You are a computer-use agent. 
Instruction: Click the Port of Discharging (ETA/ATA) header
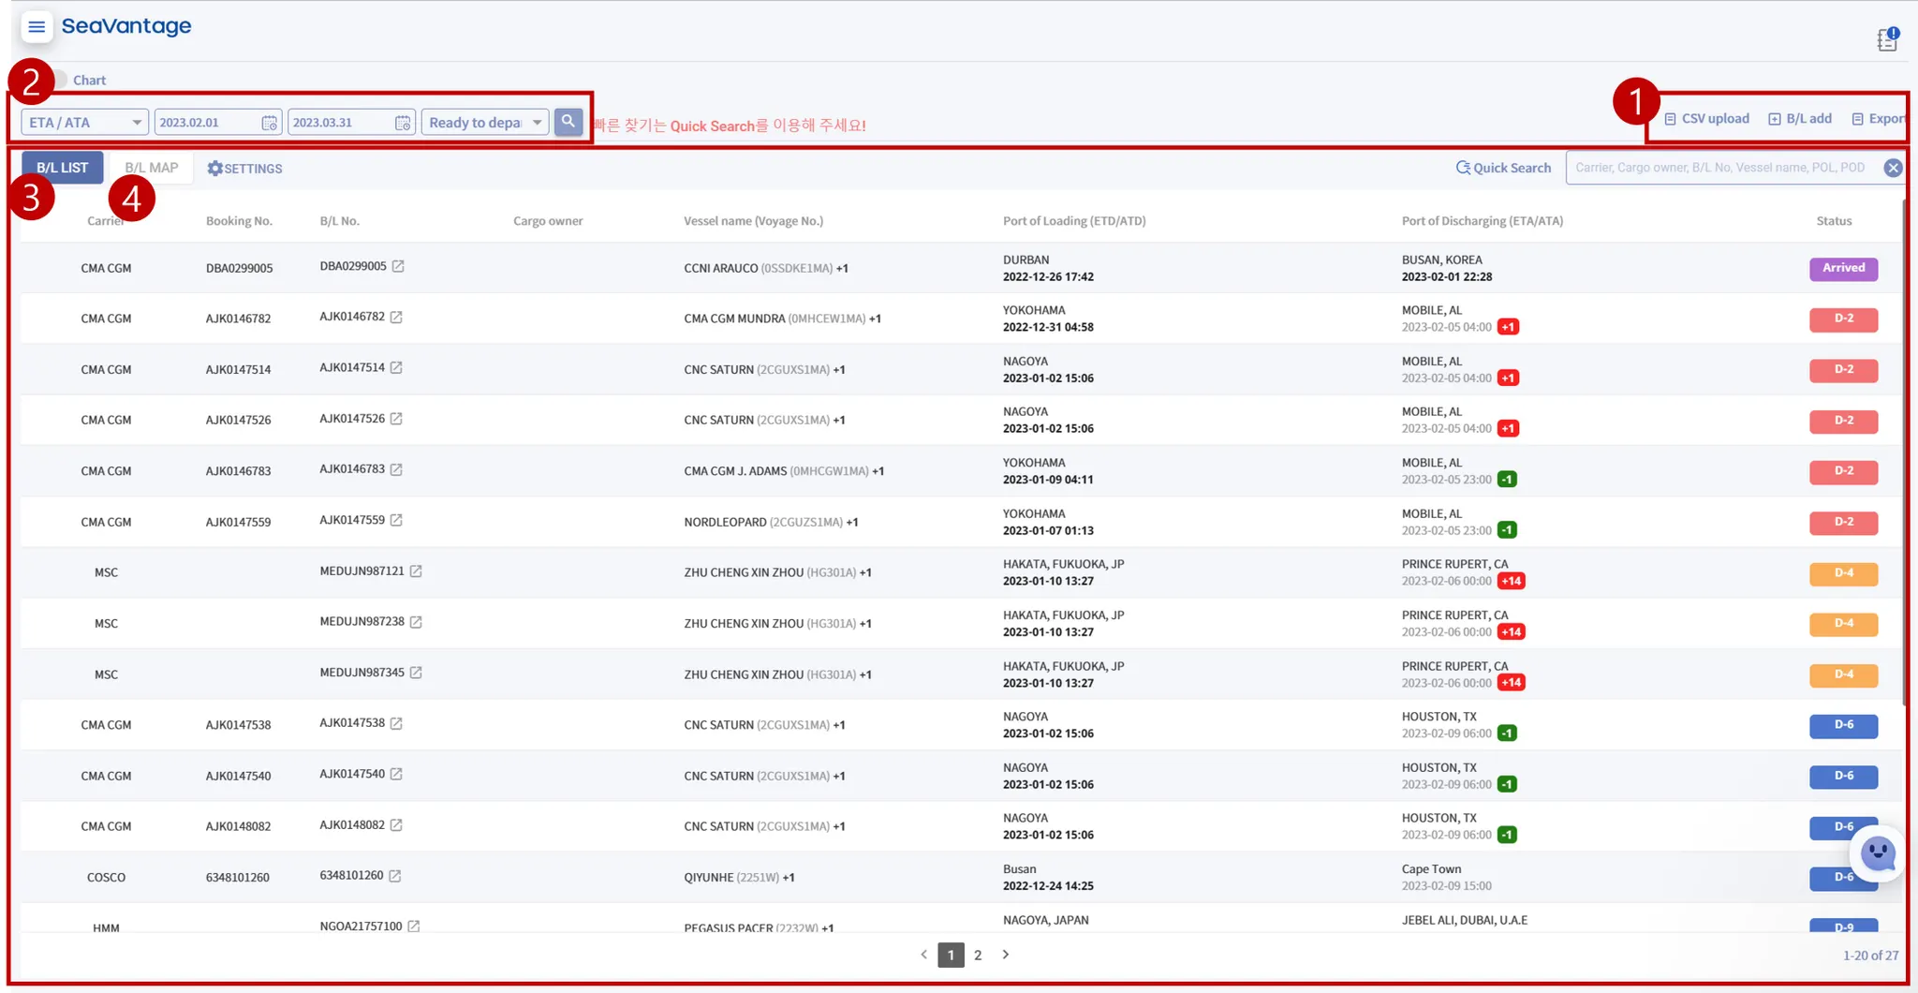(x=1482, y=221)
